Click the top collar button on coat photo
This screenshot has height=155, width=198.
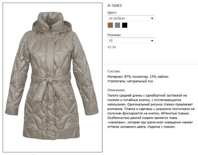[52, 37]
